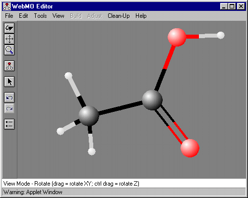This screenshot has height=198, width=248.
Task: Activate the Build molecule tool
Action: tap(9, 66)
